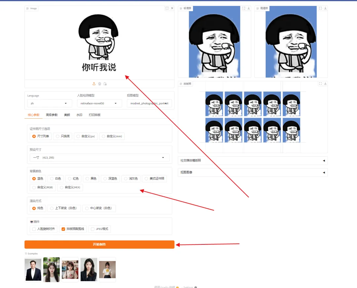Viewport: 357px width, 288px height.
Task: Expand the 抠图图像 section
Action: click(253, 172)
